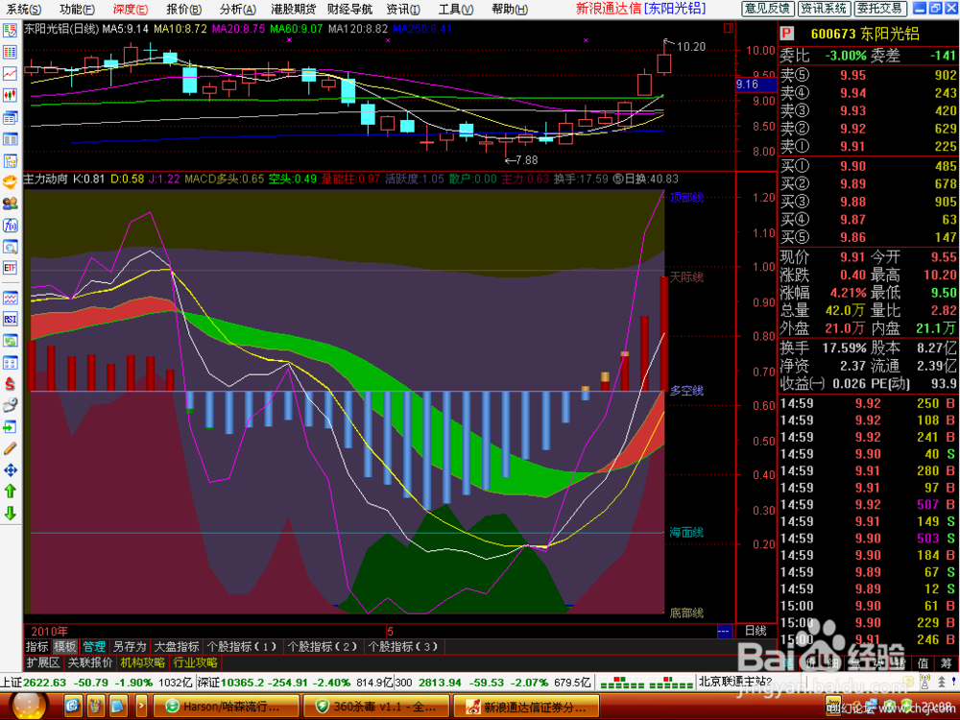Click the green arrow import icon
Viewport: 960px width, 720px height.
(x=10, y=427)
